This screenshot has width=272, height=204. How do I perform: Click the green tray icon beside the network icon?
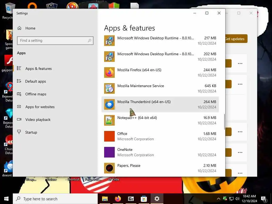click(x=225, y=199)
